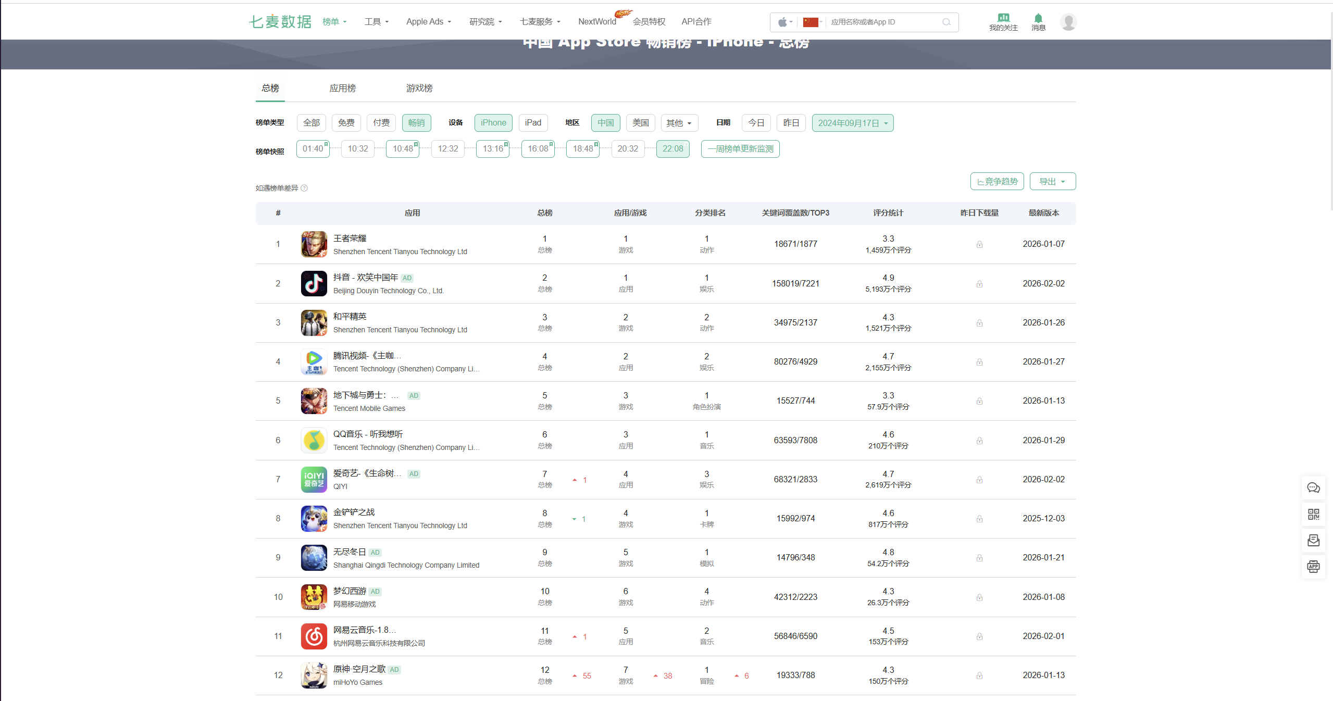This screenshot has width=1333, height=701.
Task: Expand the 2024年09月17日 date dropdown
Action: click(x=852, y=123)
